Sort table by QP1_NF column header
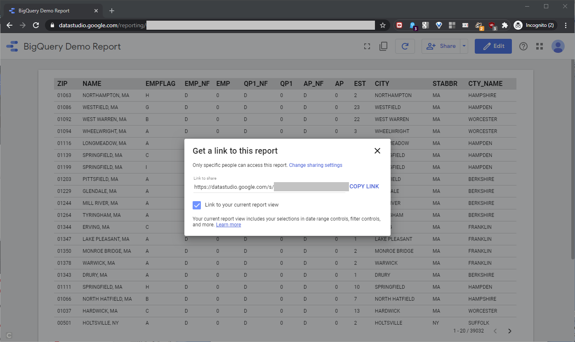 click(x=256, y=83)
